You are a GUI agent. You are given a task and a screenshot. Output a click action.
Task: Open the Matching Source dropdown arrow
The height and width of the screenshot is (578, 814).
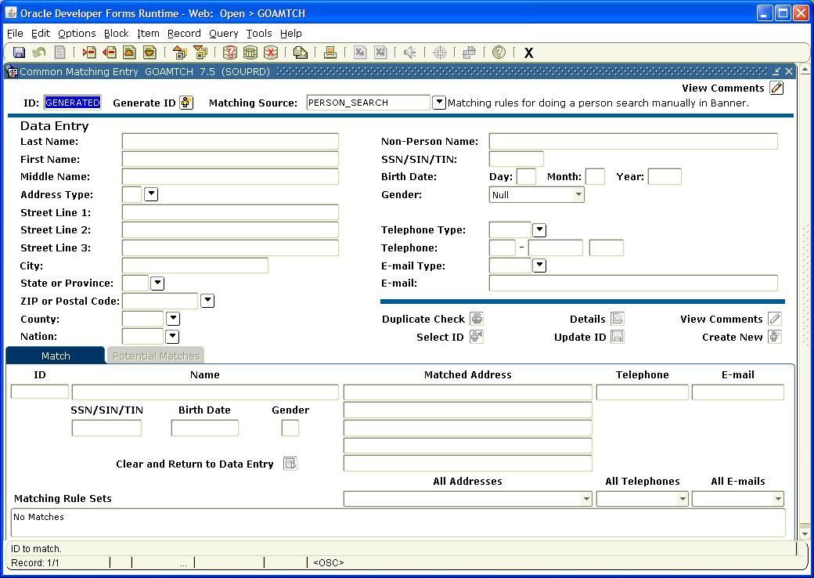point(439,103)
